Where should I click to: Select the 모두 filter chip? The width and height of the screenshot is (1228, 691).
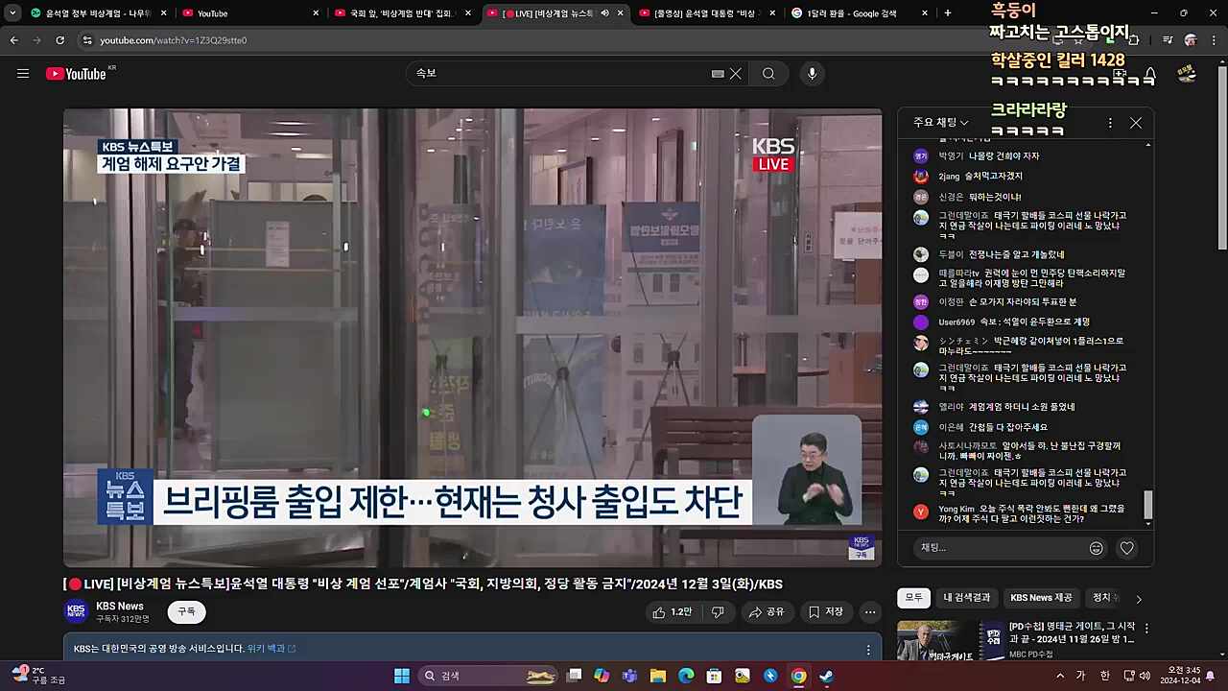point(914,598)
